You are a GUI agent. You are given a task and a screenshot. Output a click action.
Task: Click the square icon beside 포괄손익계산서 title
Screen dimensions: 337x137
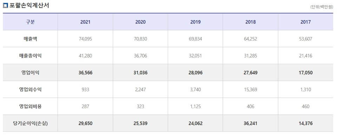point(5,5)
